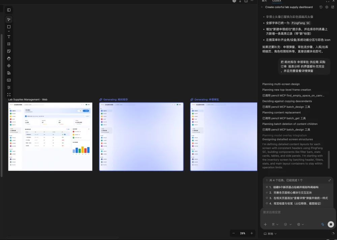The height and width of the screenshot is (240, 337).
Task: Toggle the layers sidebar panel icon
Action: click(9, 10)
